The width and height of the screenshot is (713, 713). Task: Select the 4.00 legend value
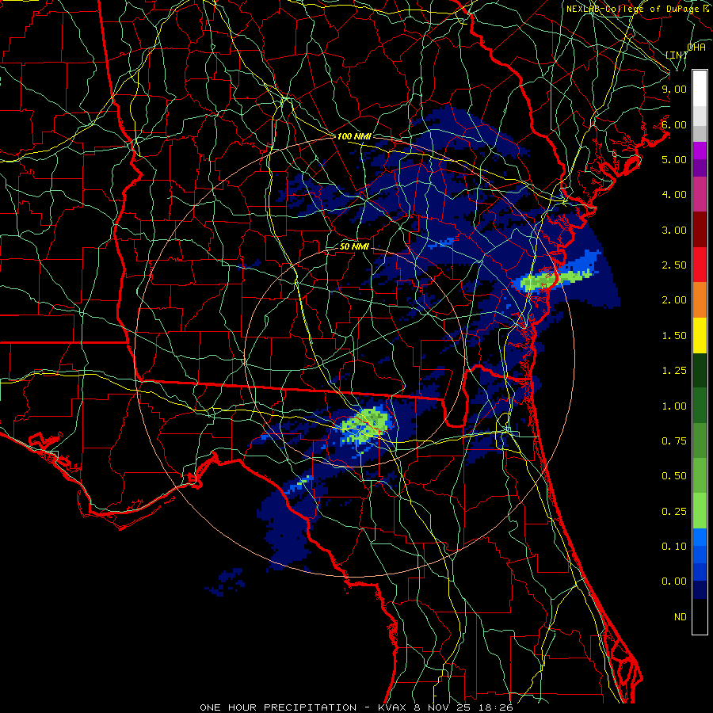674,195
